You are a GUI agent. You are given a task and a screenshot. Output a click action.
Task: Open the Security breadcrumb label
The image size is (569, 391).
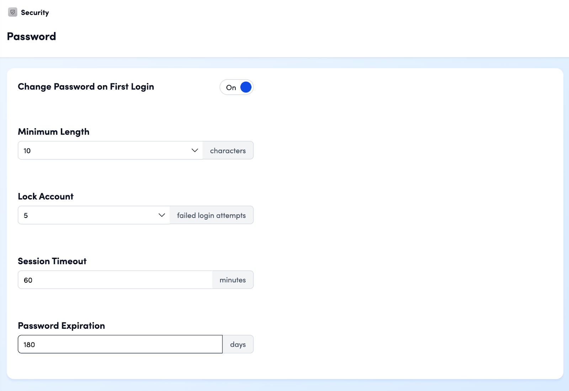pyautogui.click(x=35, y=12)
